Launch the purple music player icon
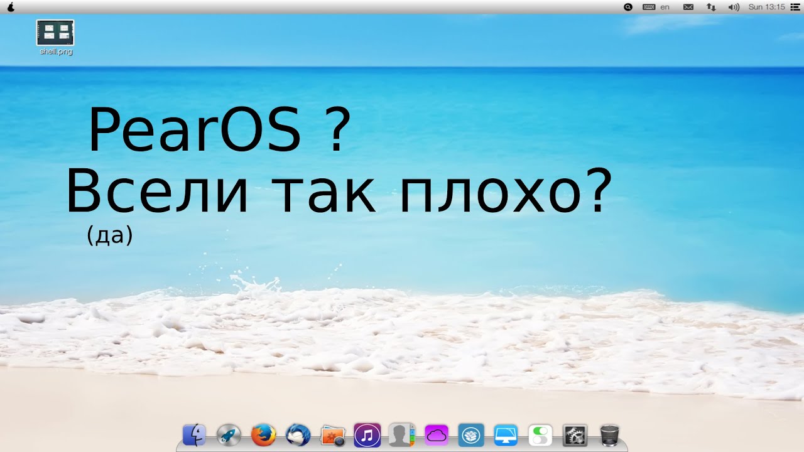This screenshot has width=804, height=452. (367, 434)
